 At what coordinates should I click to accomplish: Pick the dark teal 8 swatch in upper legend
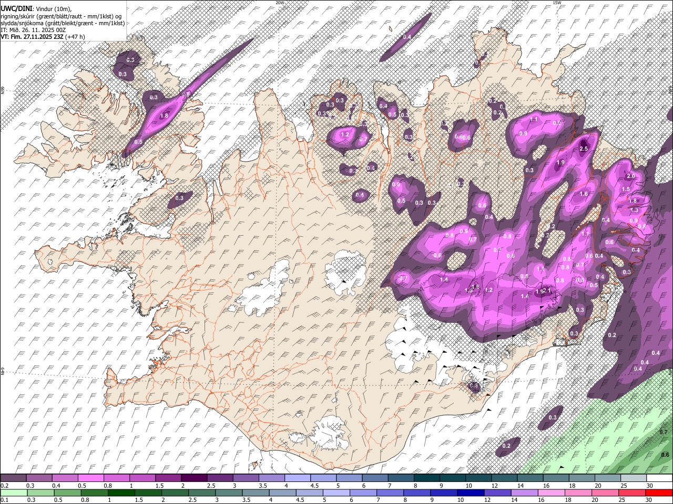[x=427, y=478]
